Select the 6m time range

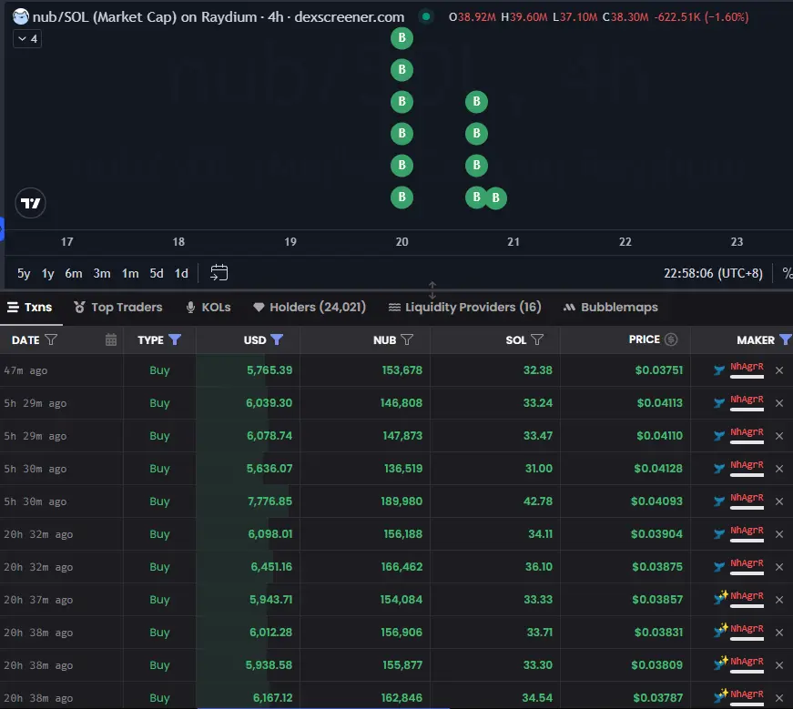pos(74,274)
